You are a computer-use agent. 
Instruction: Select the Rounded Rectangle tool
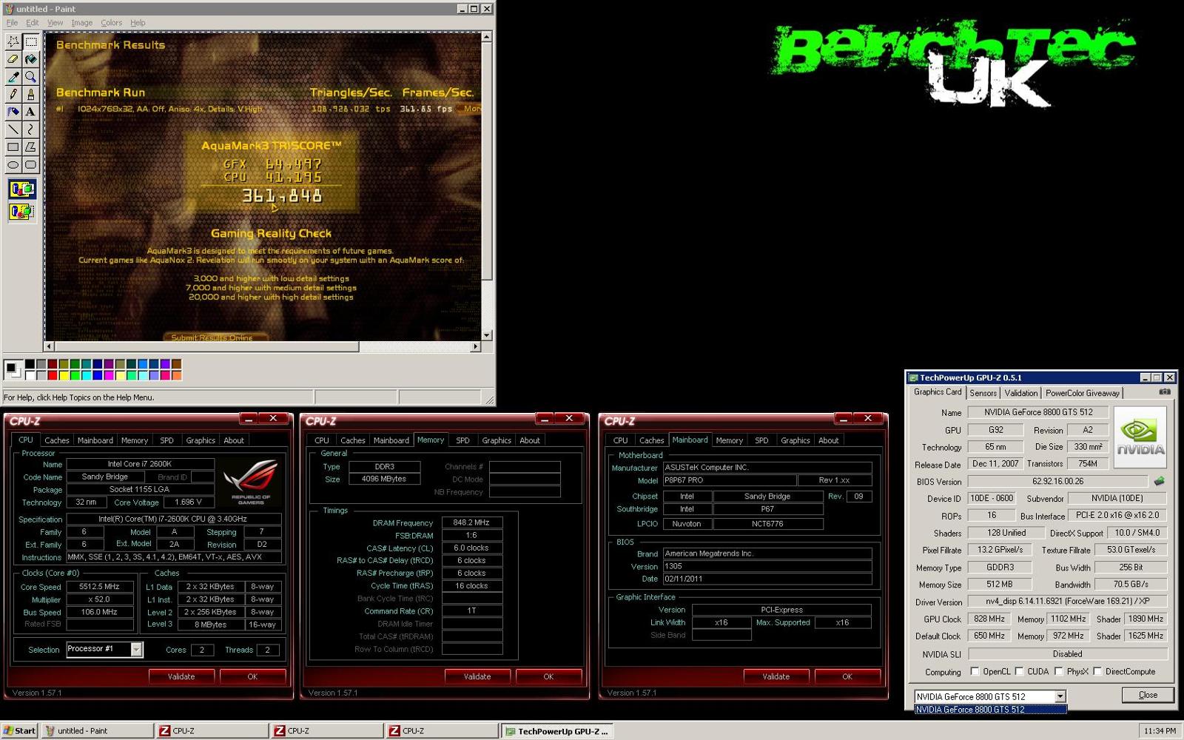tap(30, 165)
